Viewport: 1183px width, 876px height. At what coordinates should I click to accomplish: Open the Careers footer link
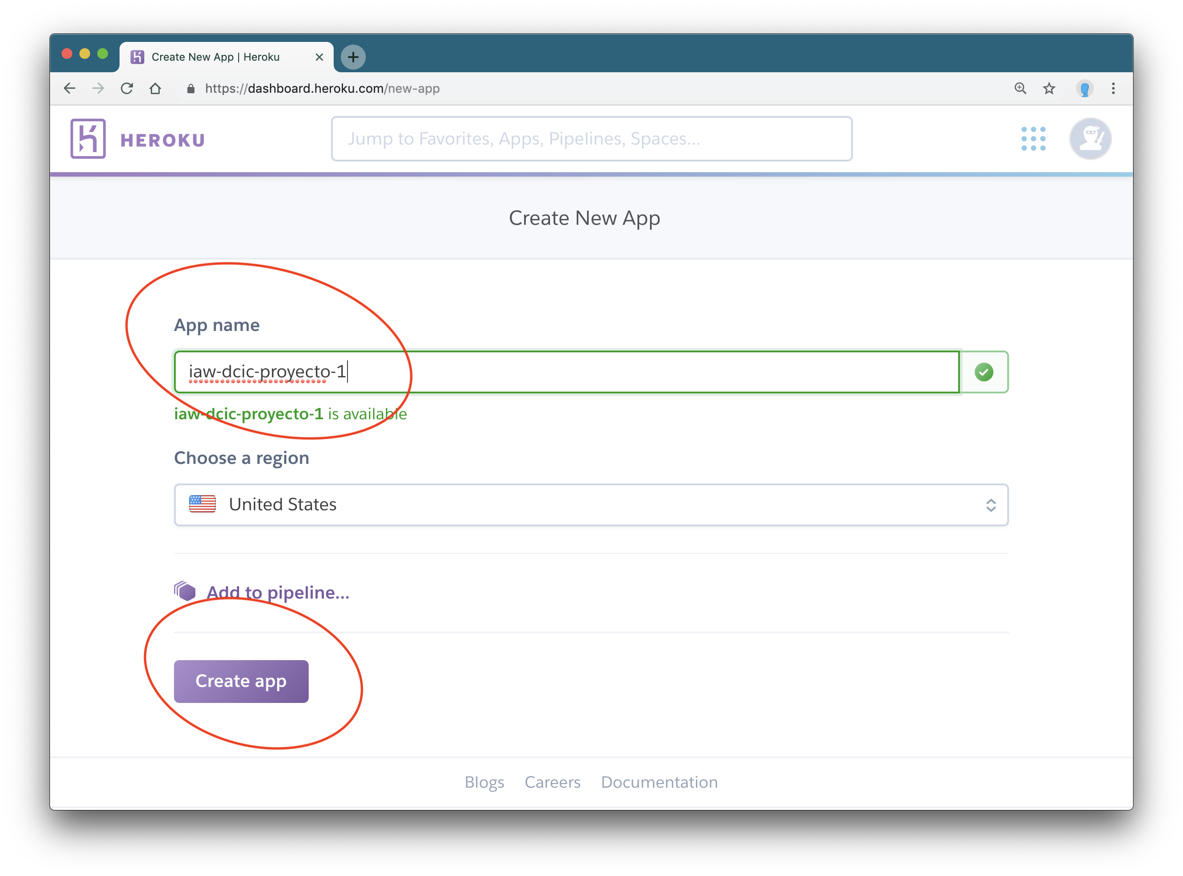coord(553,782)
